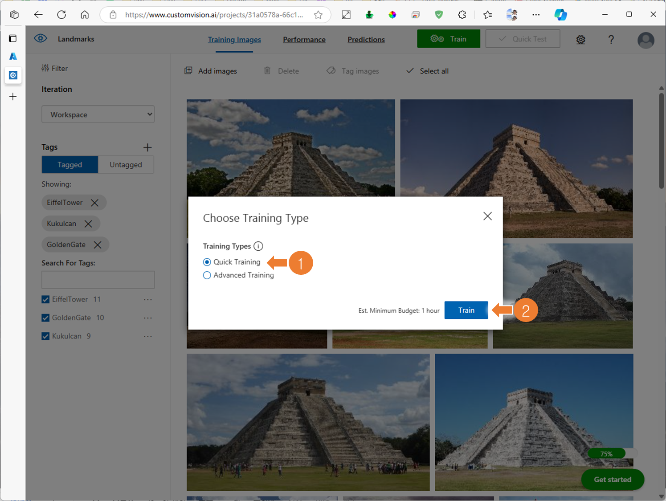This screenshot has width=666, height=501.
Task: Select the Advanced Training radio button
Action: coord(207,275)
